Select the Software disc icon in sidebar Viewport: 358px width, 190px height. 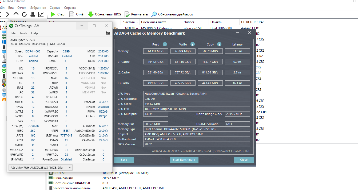click(x=4, y=80)
